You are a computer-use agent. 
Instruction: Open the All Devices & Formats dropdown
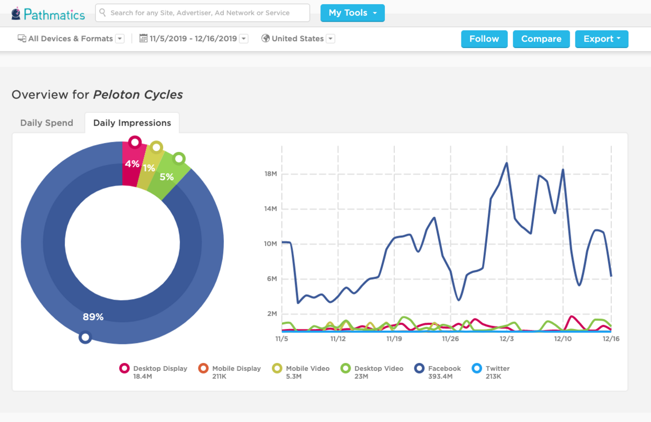[120, 38]
